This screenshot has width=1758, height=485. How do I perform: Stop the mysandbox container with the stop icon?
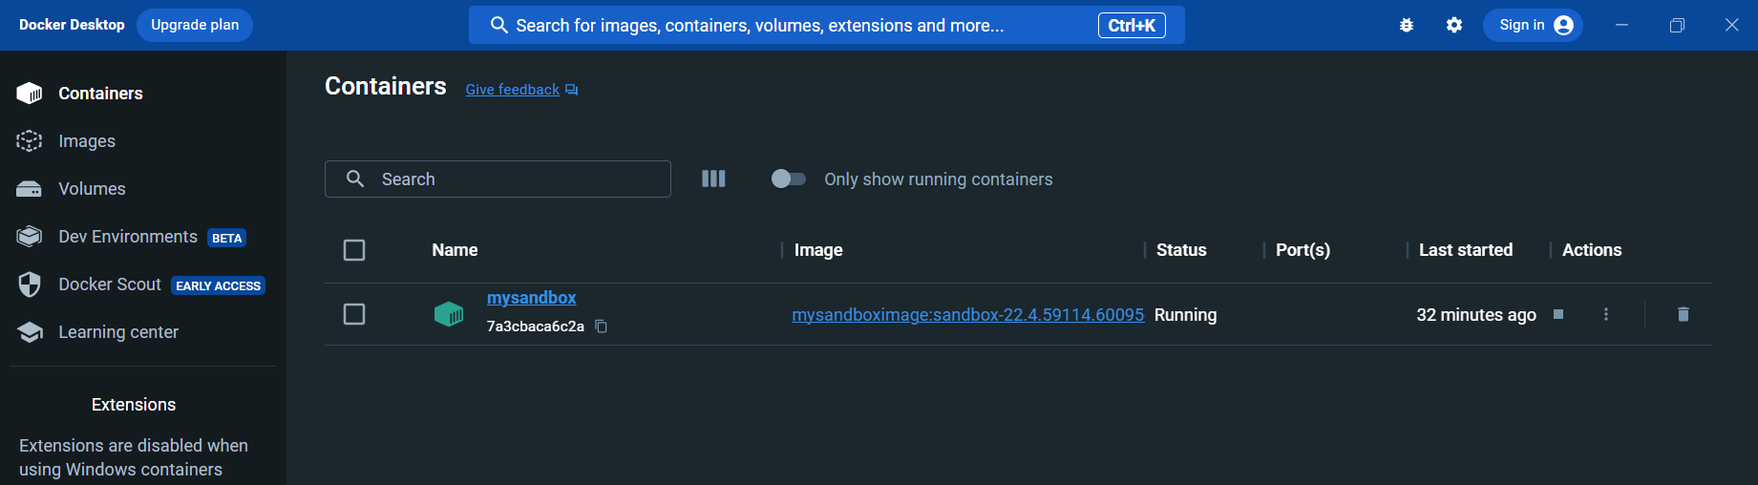click(x=1558, y=314)
